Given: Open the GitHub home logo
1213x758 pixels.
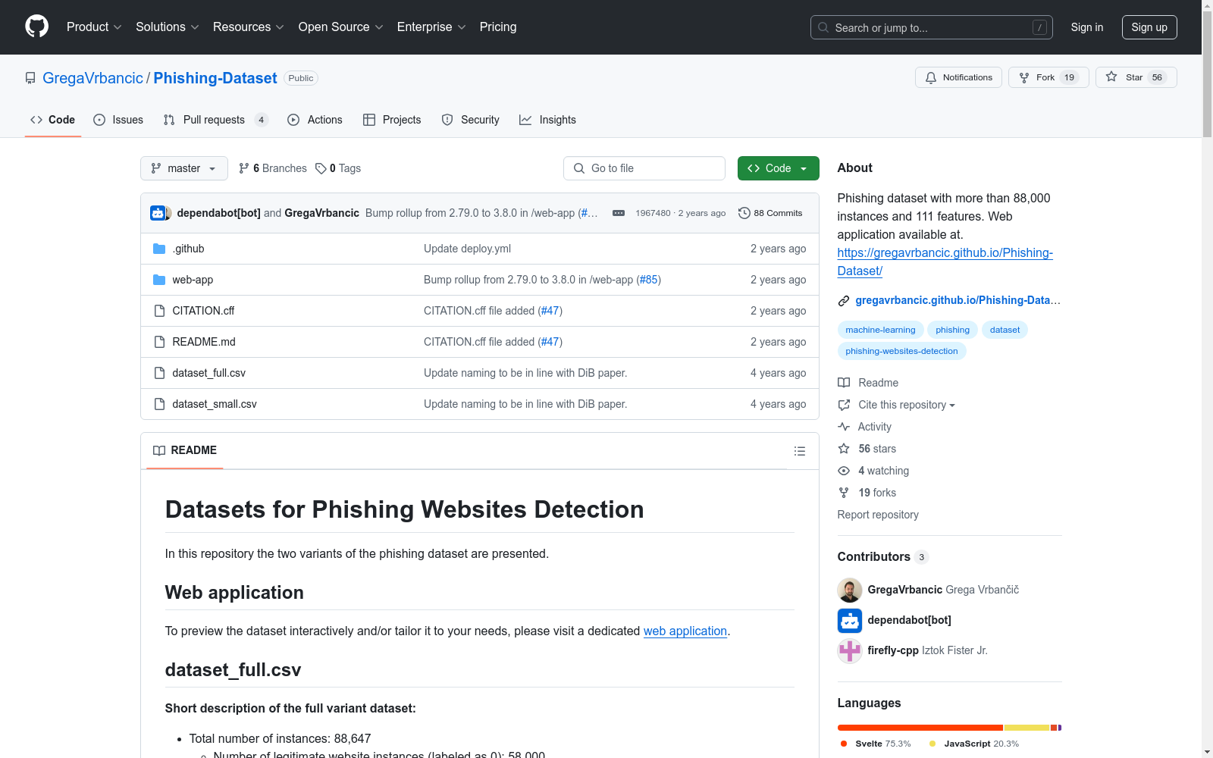Looking at the screenshot, I should click(x=36, y=27).
